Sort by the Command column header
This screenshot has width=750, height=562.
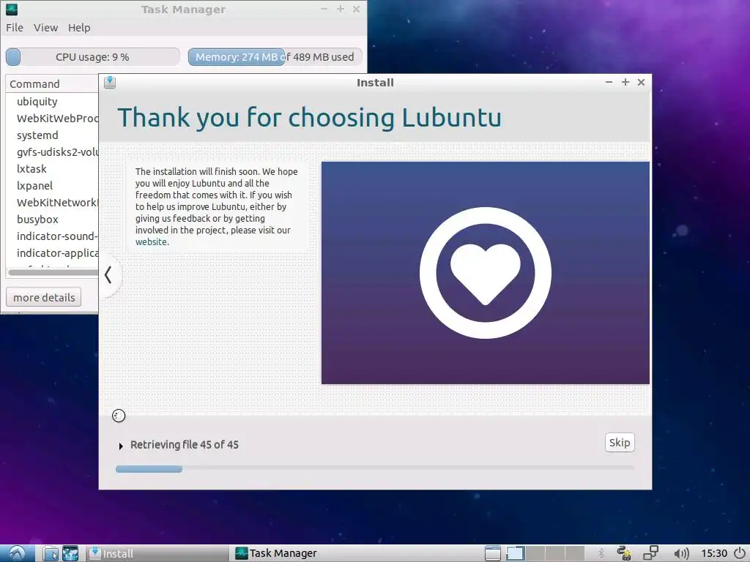pos(52,84)
